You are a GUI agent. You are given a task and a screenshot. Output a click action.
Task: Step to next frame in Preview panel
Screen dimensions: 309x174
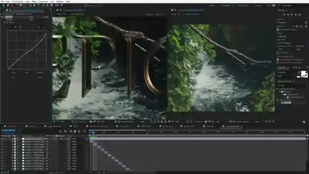click(x=296, y=14)
